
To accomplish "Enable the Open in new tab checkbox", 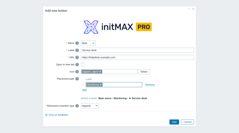I will [x=82, y=64].
